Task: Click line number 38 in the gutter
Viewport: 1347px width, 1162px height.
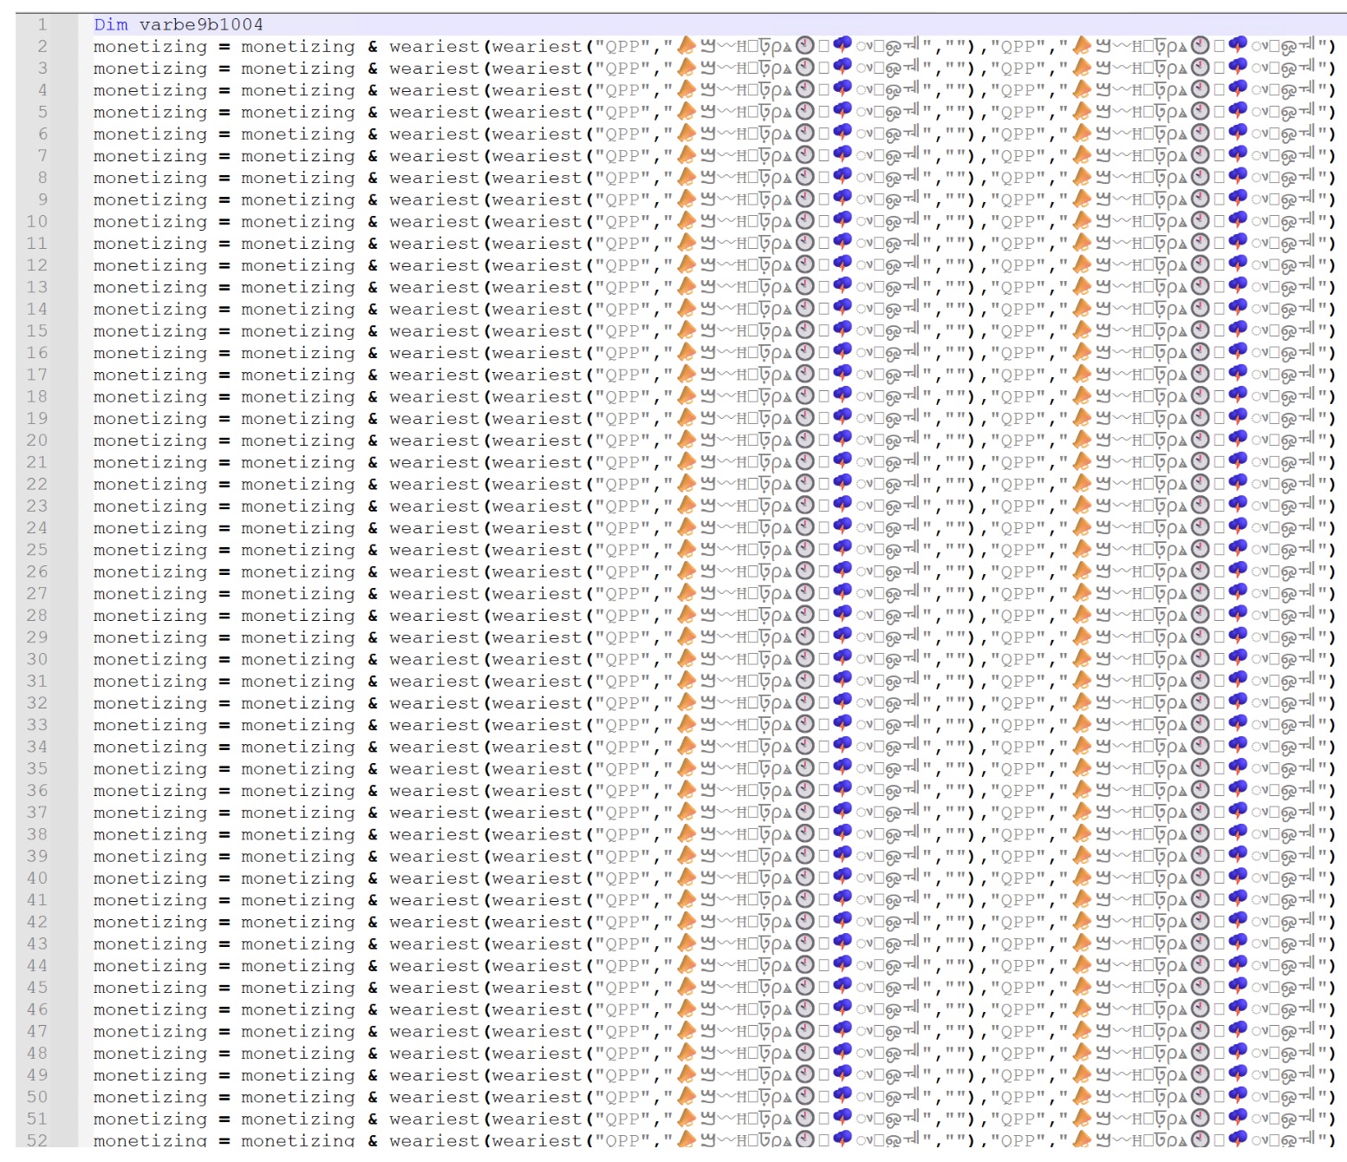Action: pyautogui.click(x=37, y=834)
